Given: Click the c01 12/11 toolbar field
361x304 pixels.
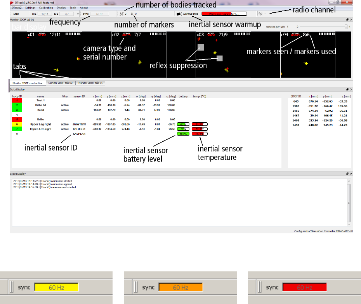Looking at the screenshot, I should [x=45, y=14].
